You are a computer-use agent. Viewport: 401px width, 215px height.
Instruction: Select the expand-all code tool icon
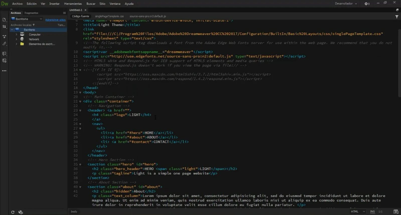pyautogui.click(x=4, y=36)
